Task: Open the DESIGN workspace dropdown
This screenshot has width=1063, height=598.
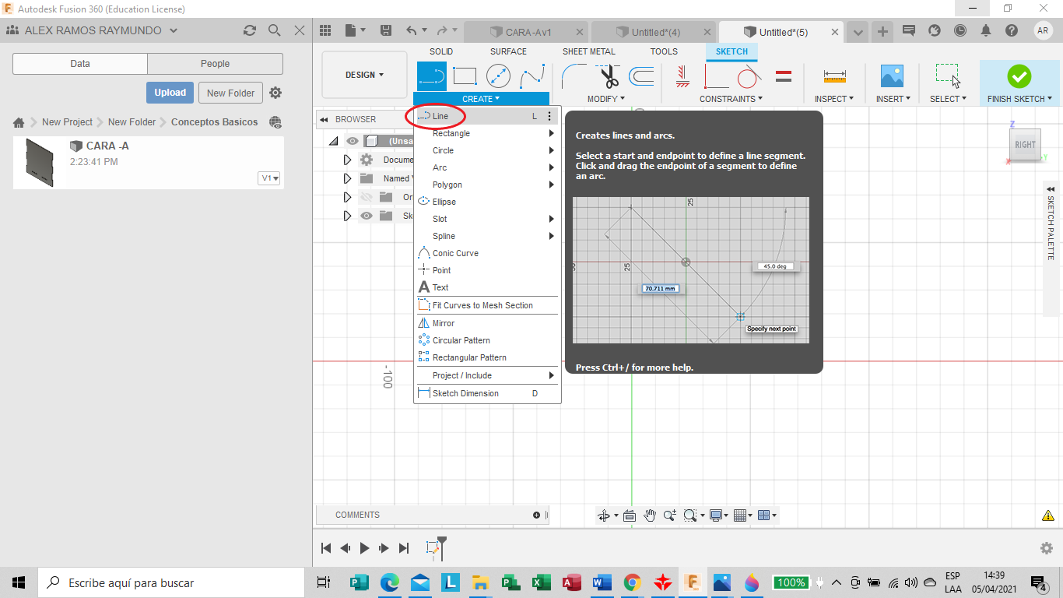Action: 365,76
